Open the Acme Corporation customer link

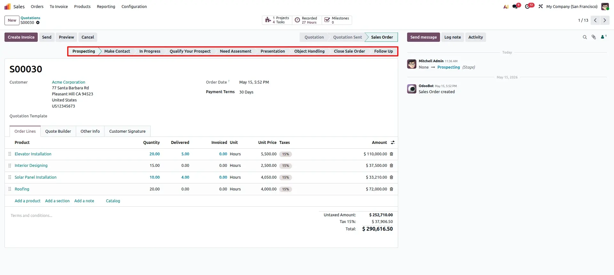tap(68, 82)
